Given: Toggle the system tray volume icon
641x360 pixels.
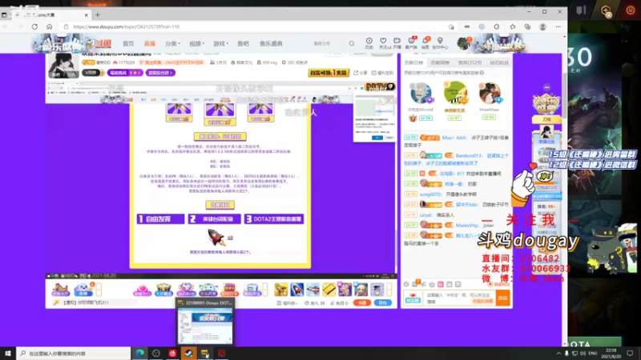Looking at the screenshot, I should [x=583, y=353].
